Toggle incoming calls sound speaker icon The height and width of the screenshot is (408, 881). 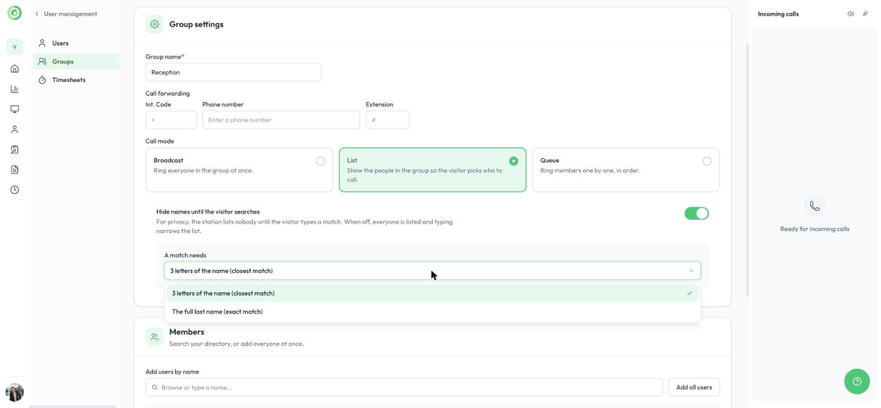click(x=851, y=14)
